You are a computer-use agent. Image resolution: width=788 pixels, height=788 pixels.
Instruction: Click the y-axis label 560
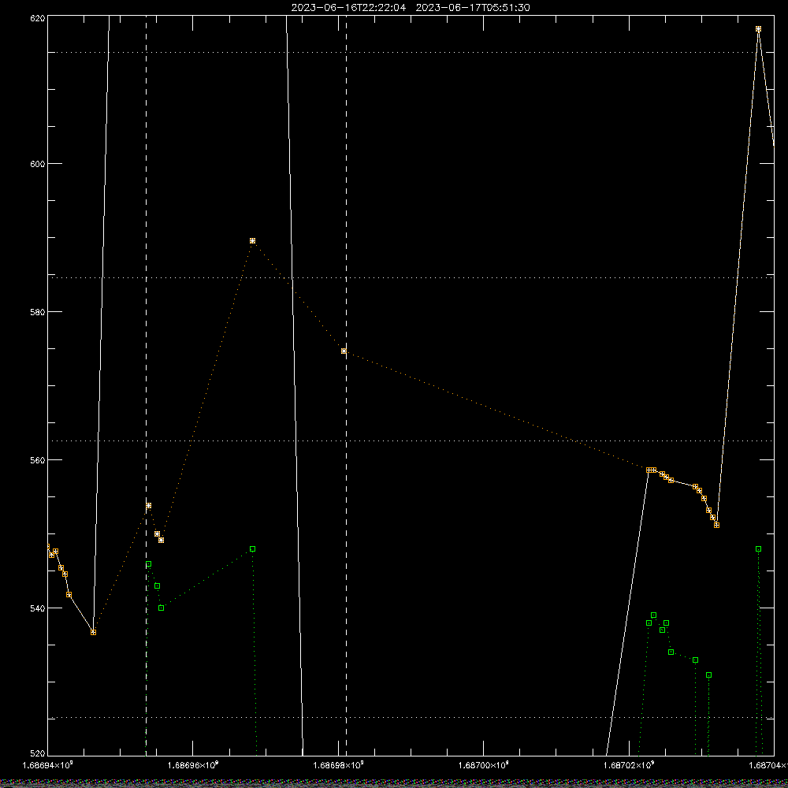[38, 460]
